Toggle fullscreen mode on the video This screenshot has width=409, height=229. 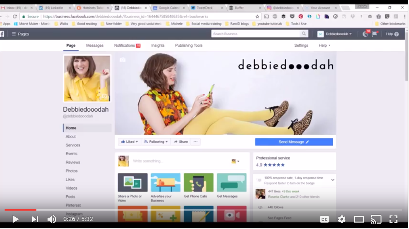pos(393,219)
